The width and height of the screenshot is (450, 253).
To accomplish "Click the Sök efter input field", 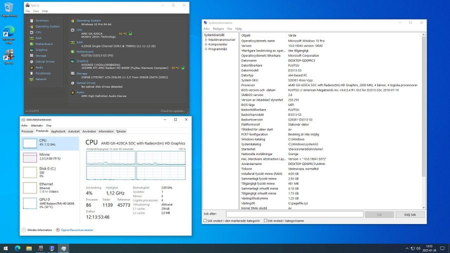I will point(294,214).
